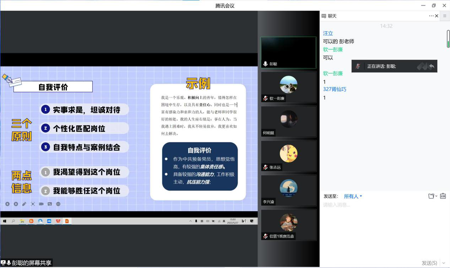450x268 pixels.
Task: Click the camera icon in slideshow toolbar
Action: pyautogui.click(x=41, y=204)
